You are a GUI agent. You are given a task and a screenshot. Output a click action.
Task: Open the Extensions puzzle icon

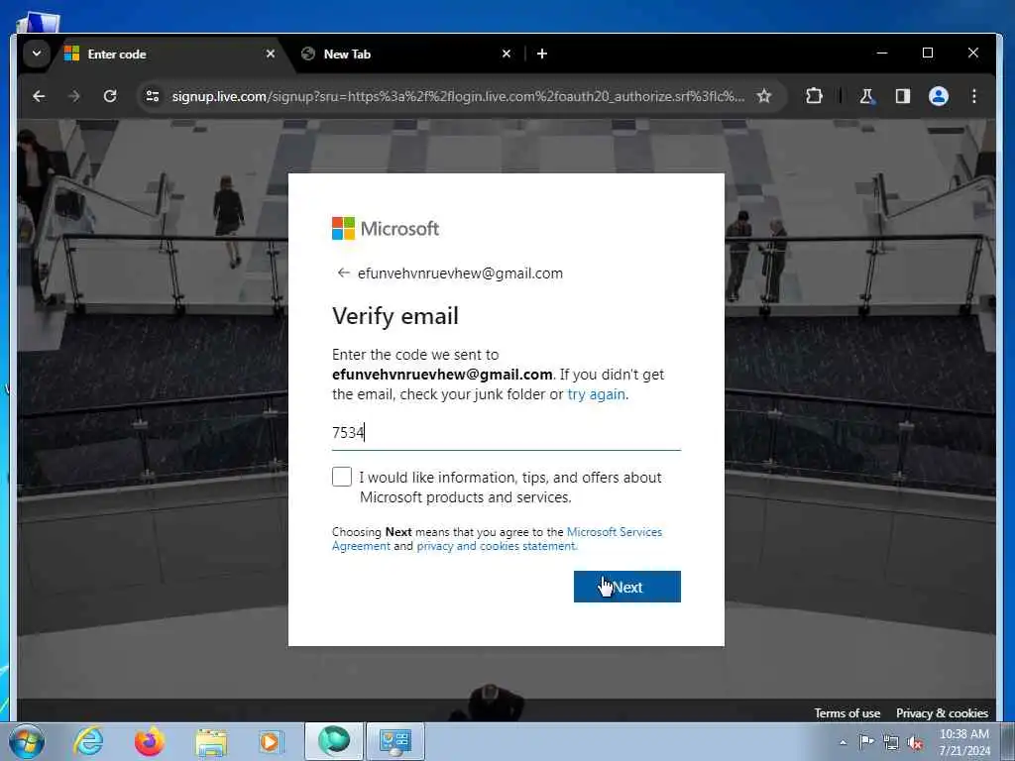[x=814, y=96]
